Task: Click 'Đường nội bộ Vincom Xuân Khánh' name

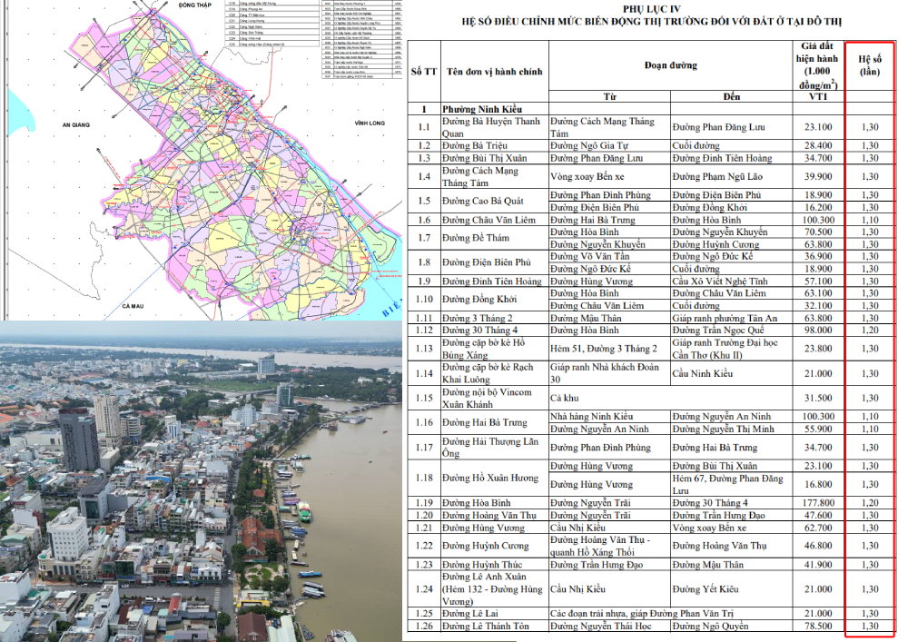Action: [487, 399]
